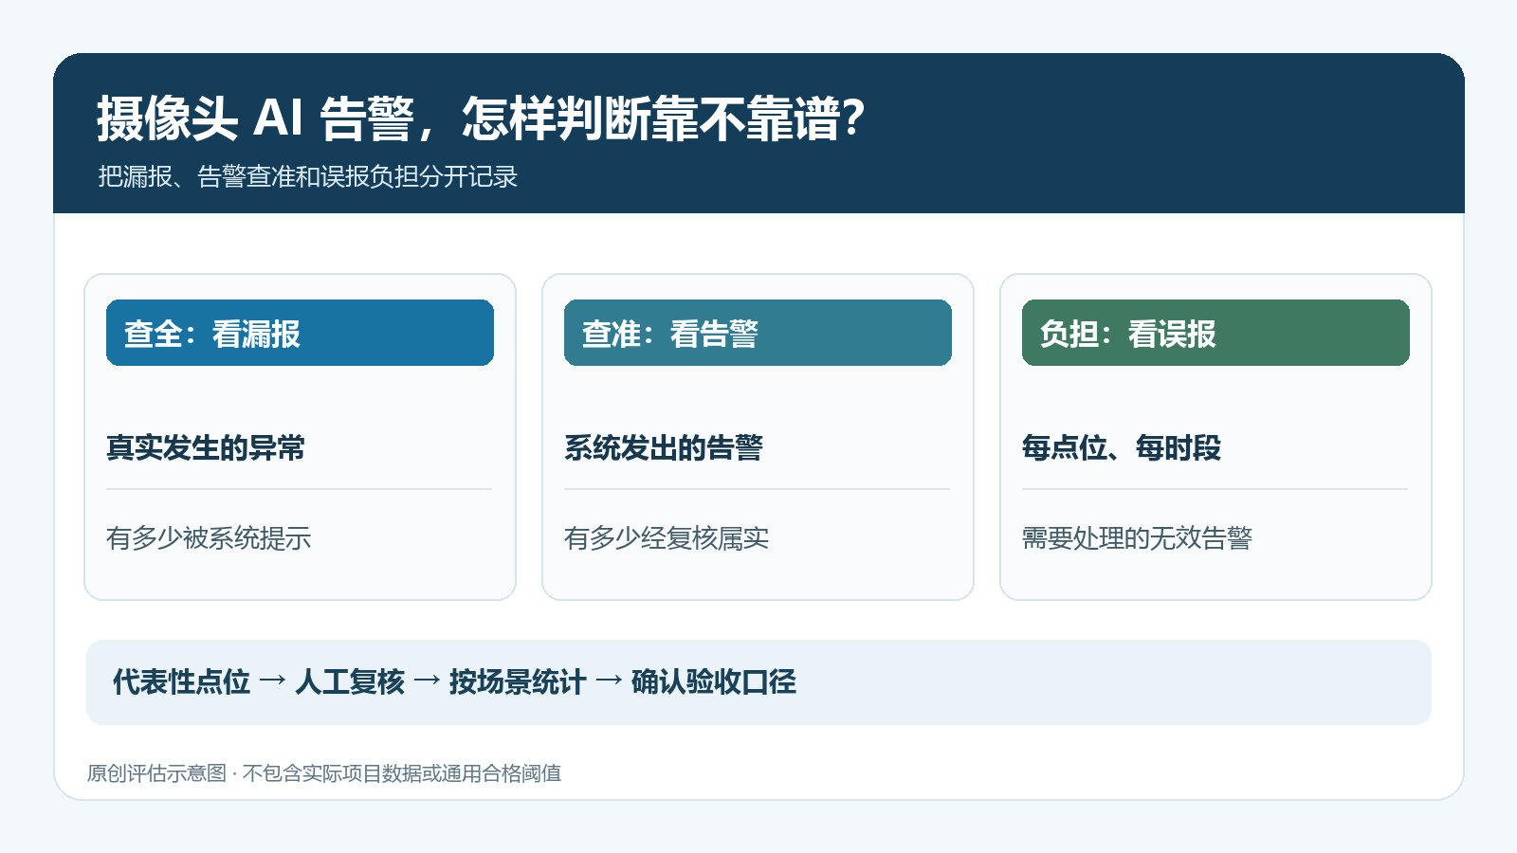Click the green 负担：看误报 header

point(1215,333)
